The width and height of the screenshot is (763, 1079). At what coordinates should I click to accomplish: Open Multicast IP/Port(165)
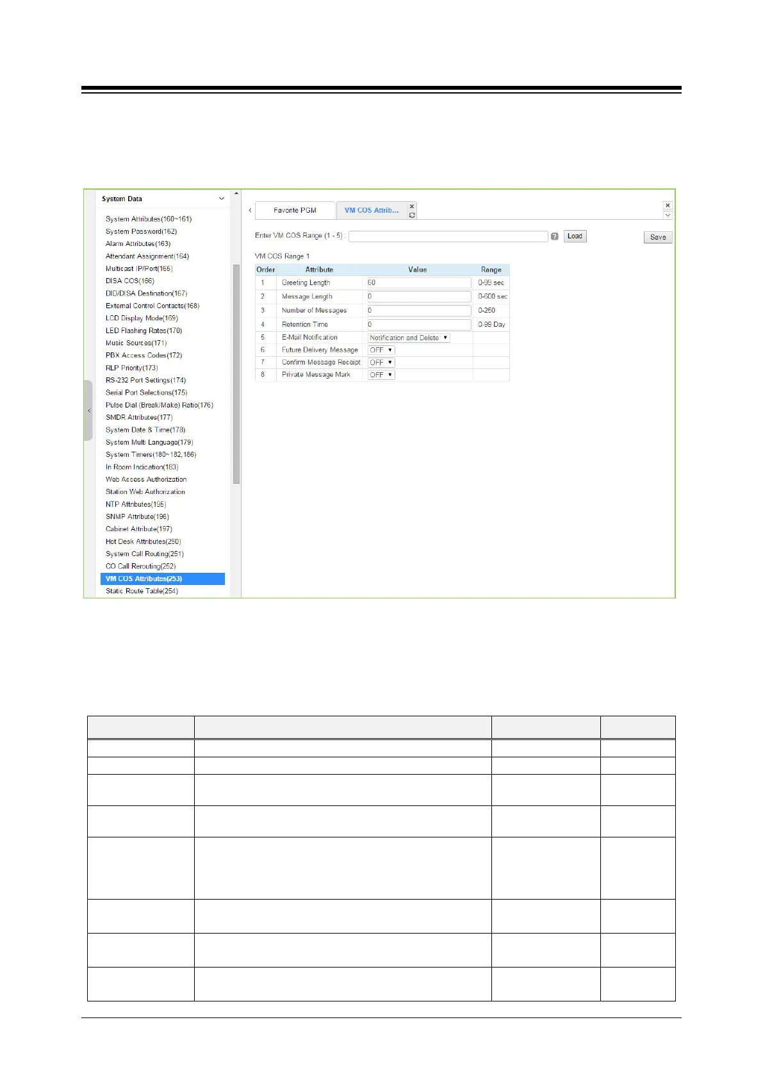point(139,268)
